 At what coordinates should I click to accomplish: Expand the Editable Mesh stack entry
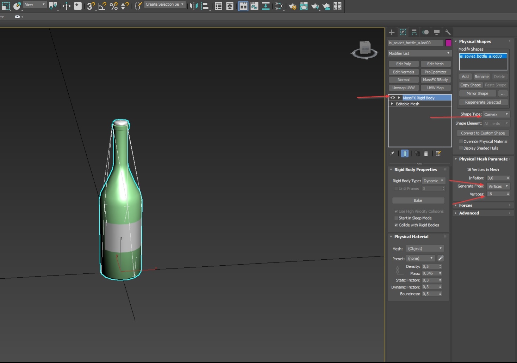coord(392,104)
